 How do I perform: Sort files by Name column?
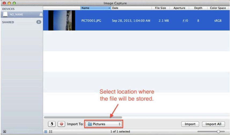pyautogui.click(x=96, y=8)
